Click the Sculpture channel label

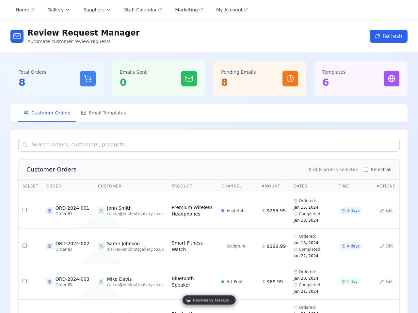coord(236,246)
